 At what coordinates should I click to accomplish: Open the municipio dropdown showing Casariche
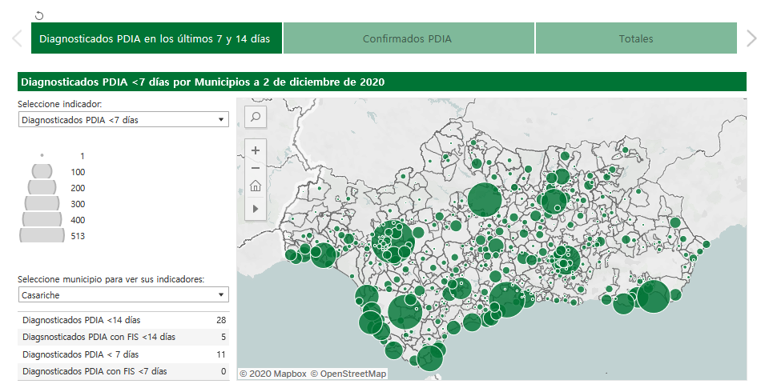(x=123, y=295)
